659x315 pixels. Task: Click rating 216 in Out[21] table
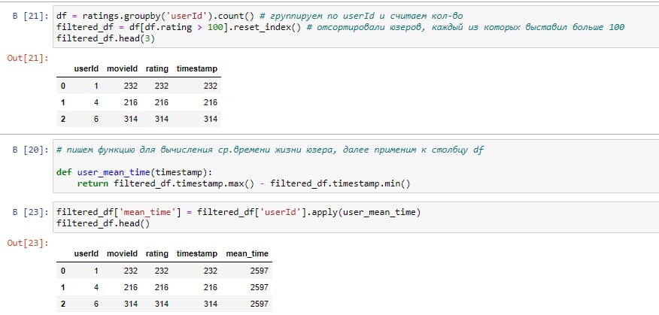[162, 102]
